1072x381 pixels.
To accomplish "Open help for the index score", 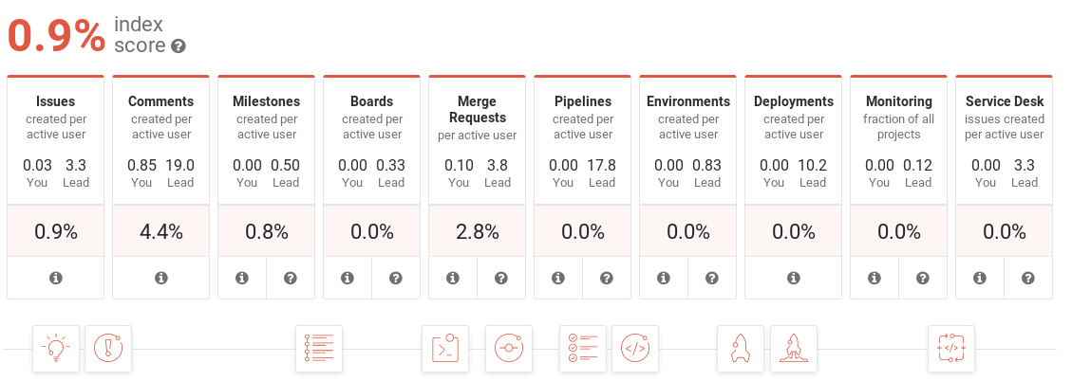I will pyautogui.click(x=179, y=45).
